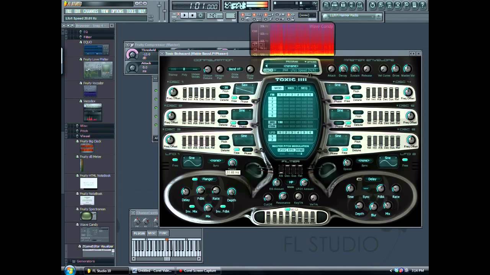The width and height of the screenshot is (490, 275).
Task: Go to previous program with left arrow
Action: tap(266, 66)
